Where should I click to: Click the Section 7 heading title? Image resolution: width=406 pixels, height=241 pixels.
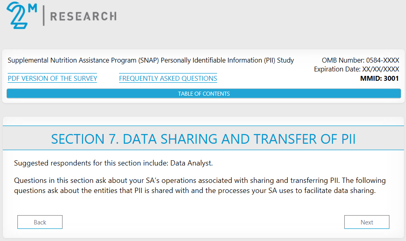203,139
